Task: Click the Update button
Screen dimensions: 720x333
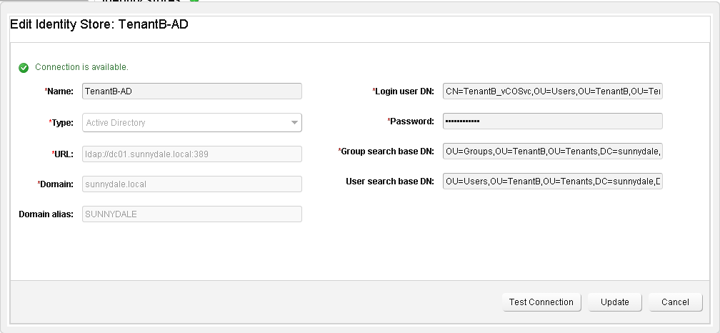Action: [x=614, y=302]
